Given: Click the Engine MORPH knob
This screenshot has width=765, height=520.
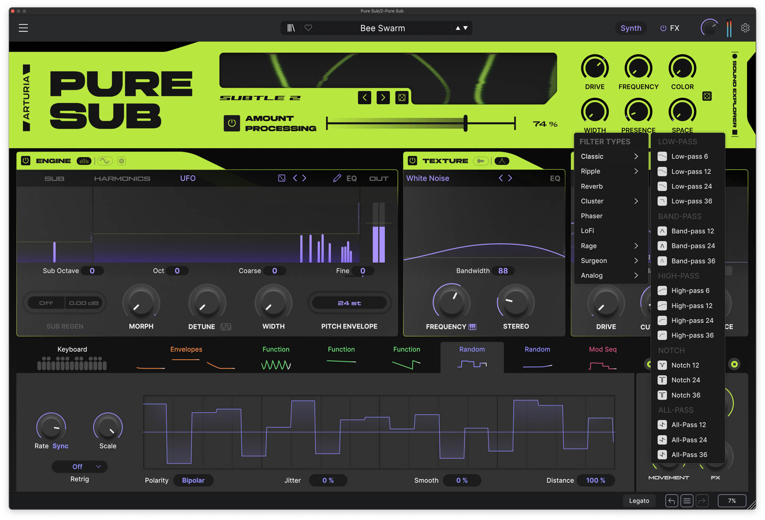Looking at the screenshot, I should [x=141, y=303].
